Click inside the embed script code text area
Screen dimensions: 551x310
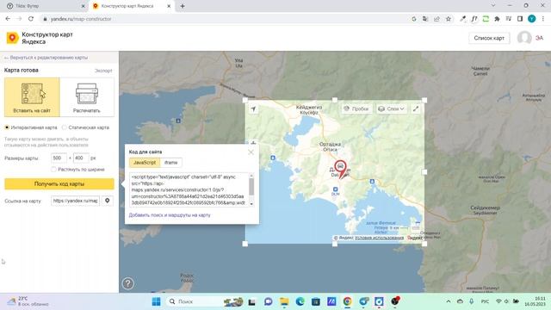[189, 189]
